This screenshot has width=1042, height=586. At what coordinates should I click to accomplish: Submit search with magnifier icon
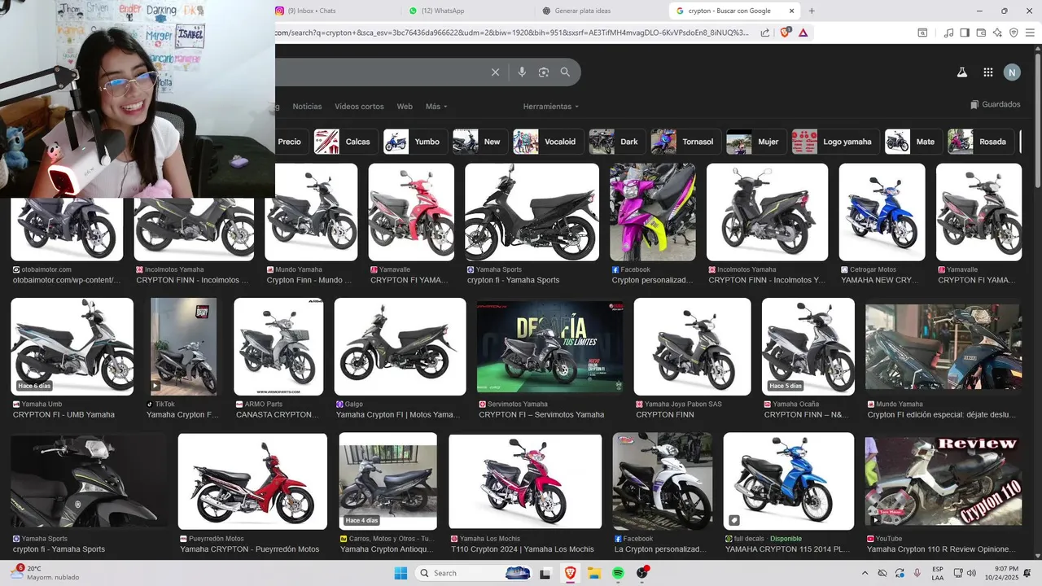[565, 72]
